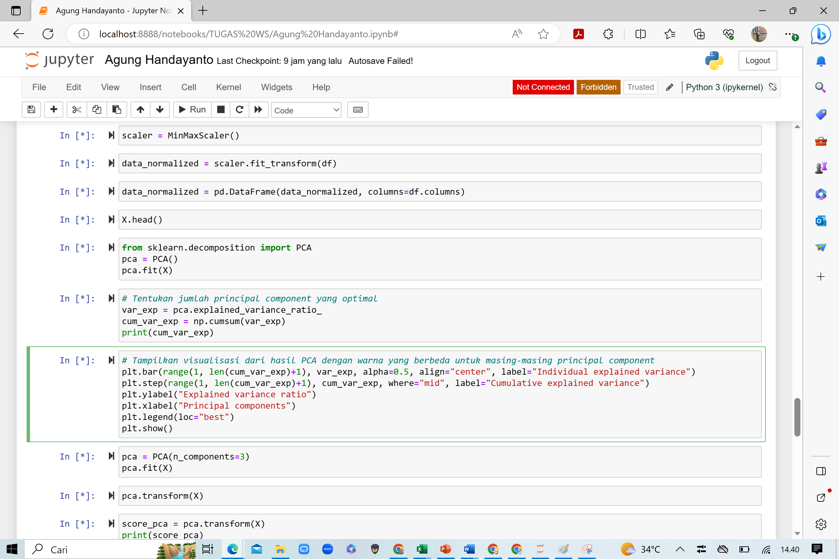Run the scaler = MinMaxScaler() cell icon
Image resolution: width=839 pixels, height=559 pixels.
coord(111,135)
